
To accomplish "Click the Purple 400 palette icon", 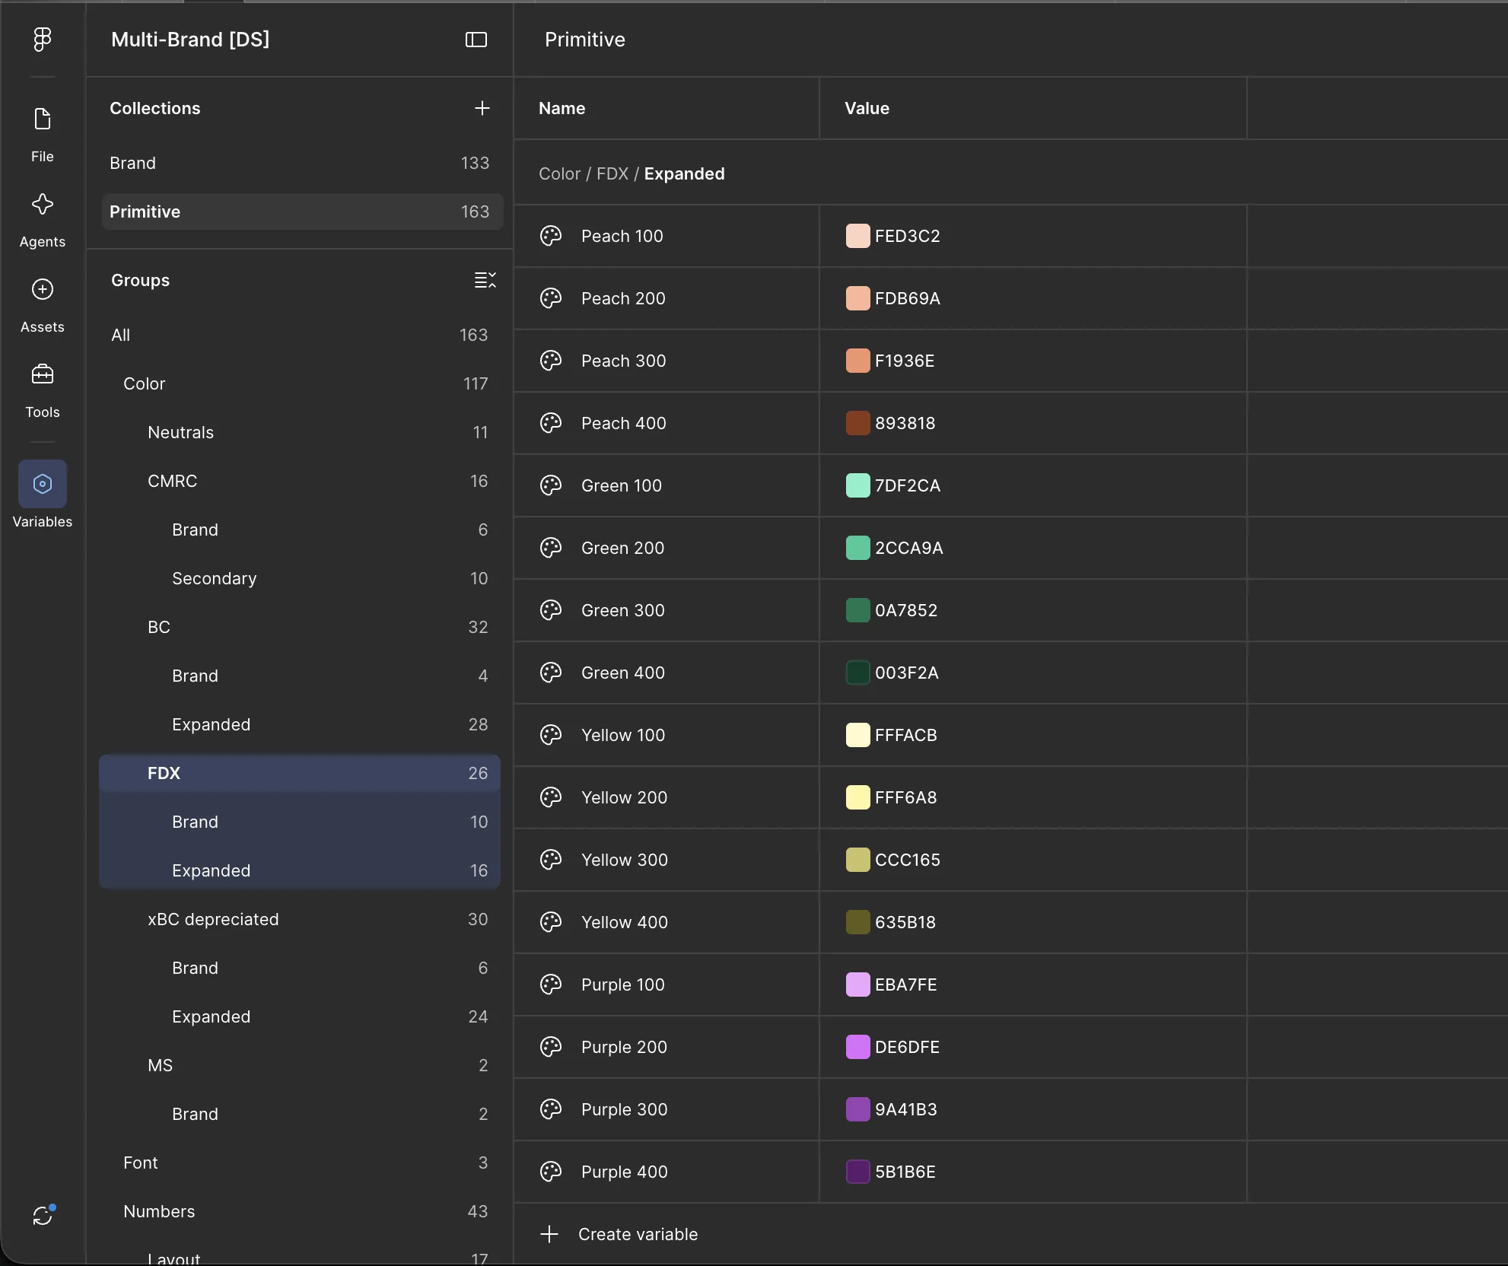I will tap(551, 1172).
